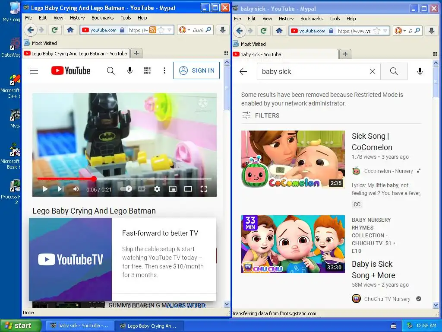Click reload button in left browser

click(55, 30)
